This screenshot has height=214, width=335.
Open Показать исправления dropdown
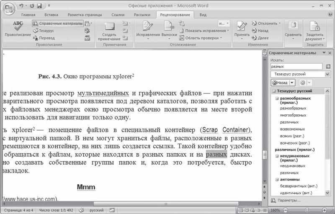click(204, 31)
